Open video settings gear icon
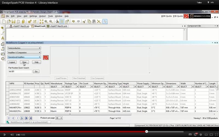Screen dimensions: 219x137 coord(195,135)
